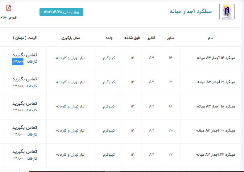Click تماس بگیرید in the size ۲۲ row
Viewport: 244px width, 172px height.
[25, 152]
